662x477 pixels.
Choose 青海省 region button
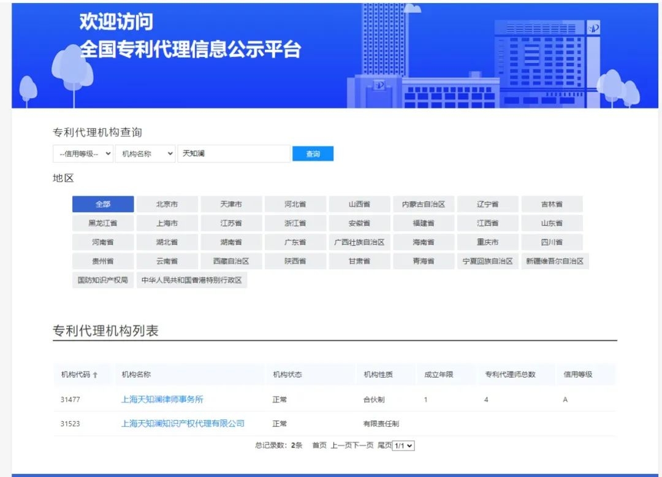424,261
